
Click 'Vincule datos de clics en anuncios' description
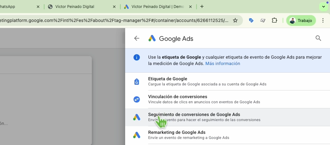coord(204,102)
